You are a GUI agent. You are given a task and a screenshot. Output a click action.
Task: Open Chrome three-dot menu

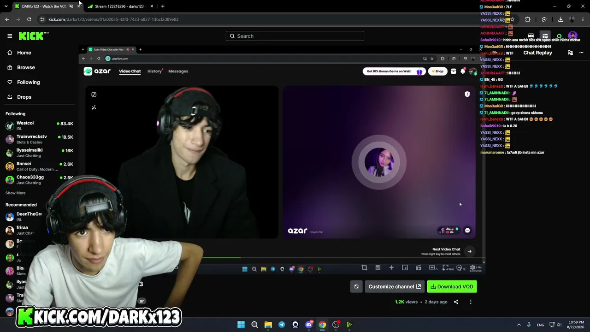pos(583,19)
